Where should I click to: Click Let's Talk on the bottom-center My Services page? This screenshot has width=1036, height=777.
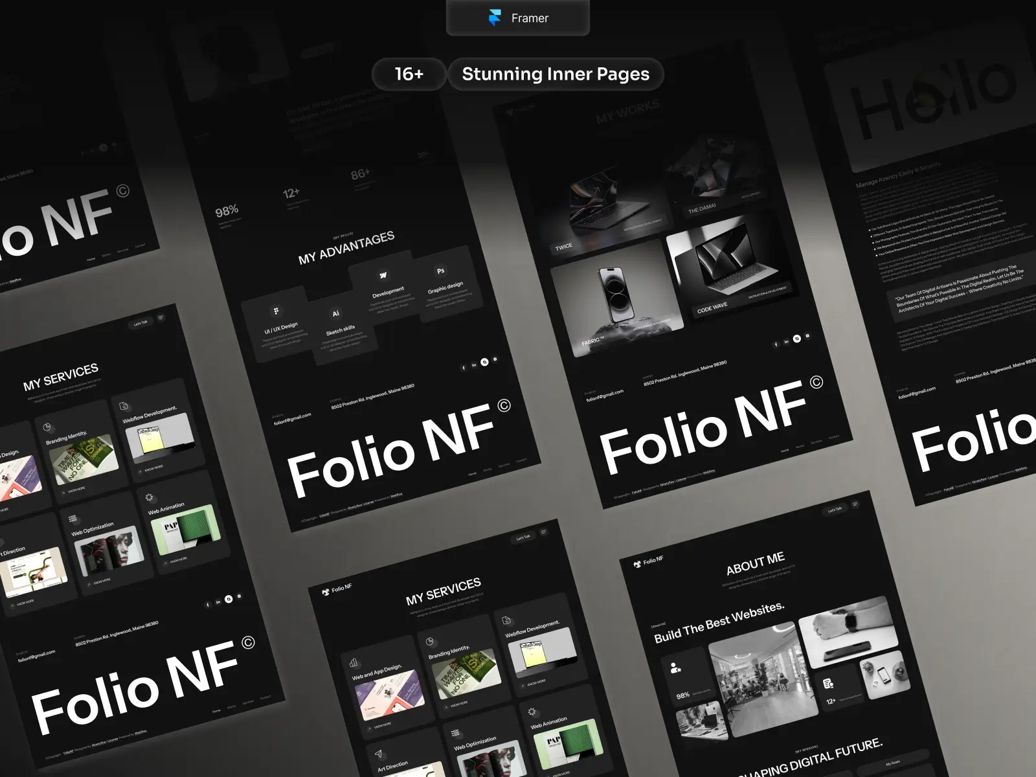point(523,537)
